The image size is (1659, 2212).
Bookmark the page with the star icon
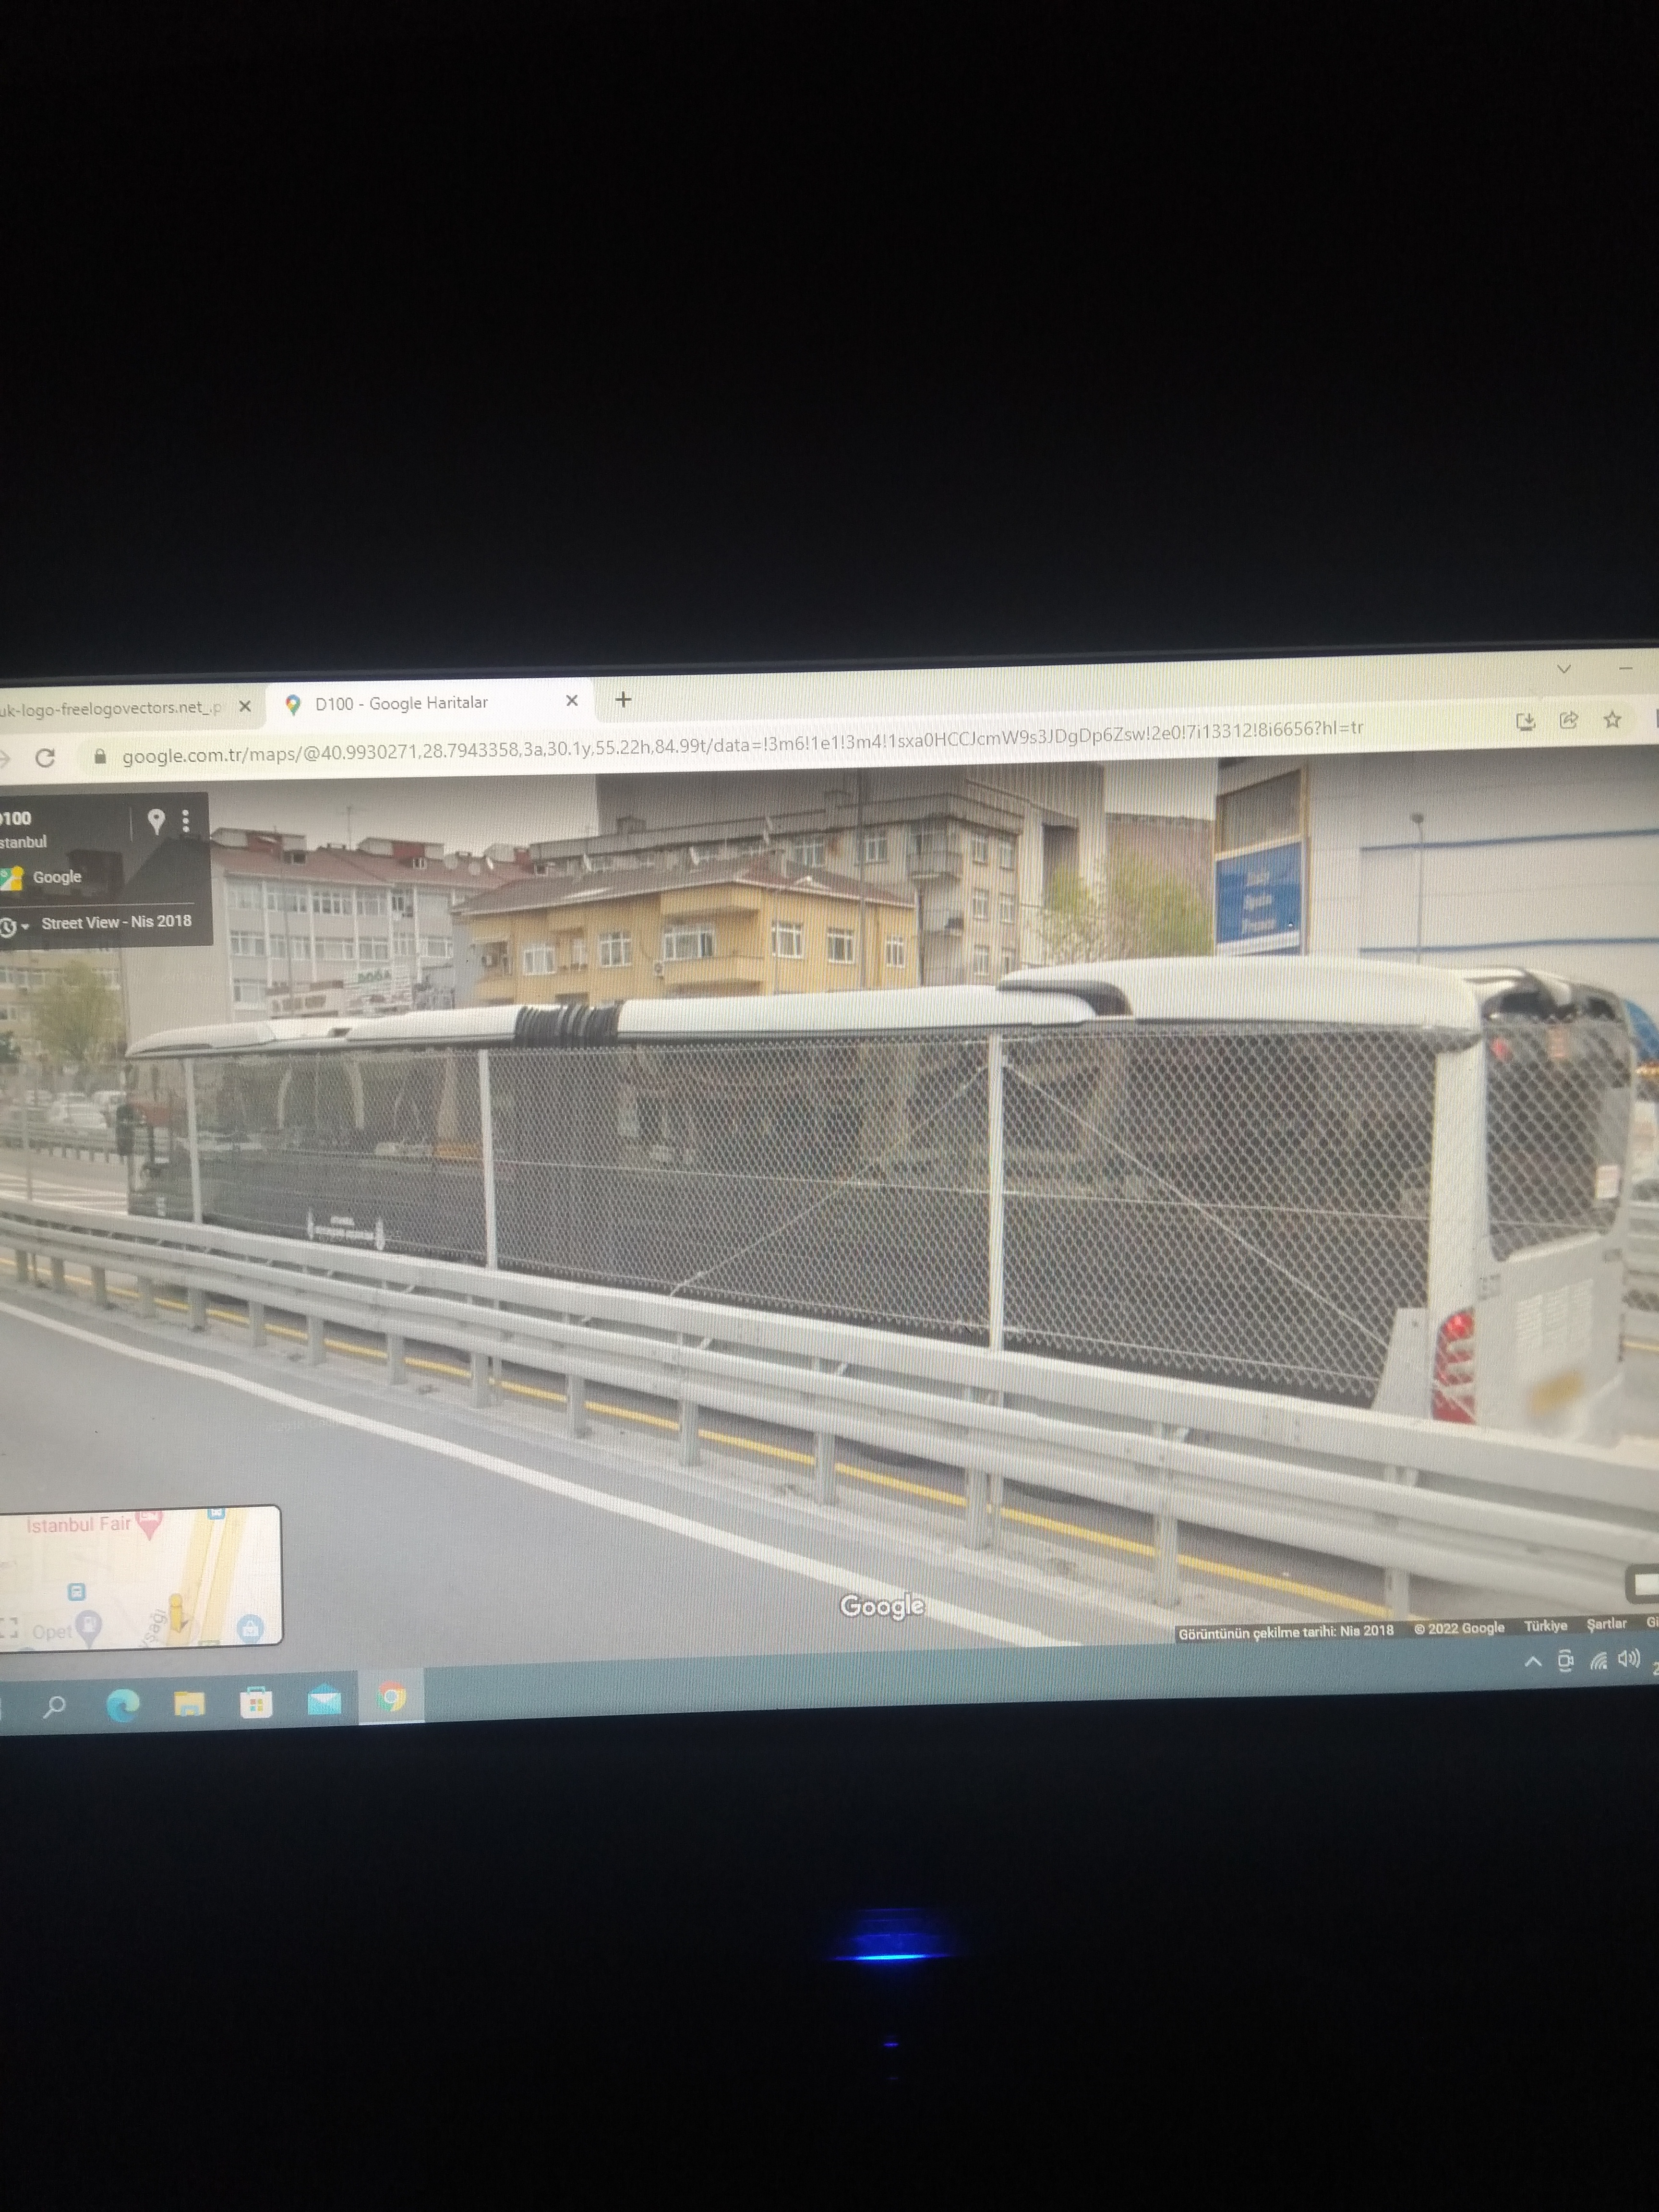1612,719
